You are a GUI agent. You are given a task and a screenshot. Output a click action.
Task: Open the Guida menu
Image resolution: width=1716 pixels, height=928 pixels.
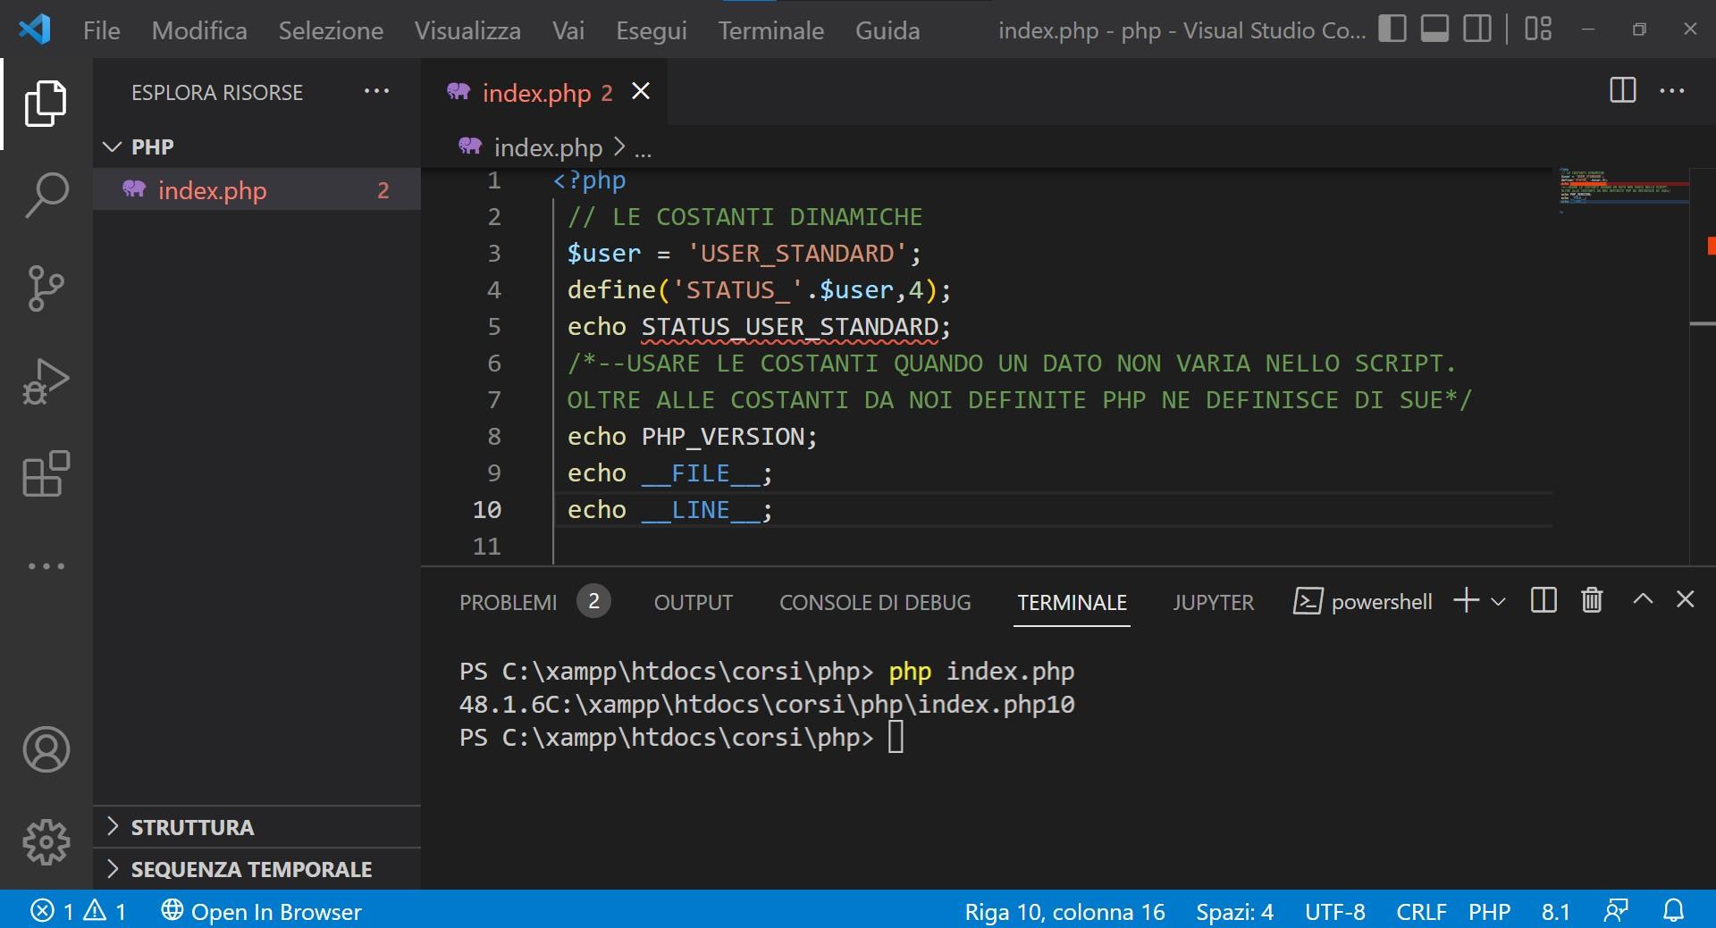click(887, 30)
